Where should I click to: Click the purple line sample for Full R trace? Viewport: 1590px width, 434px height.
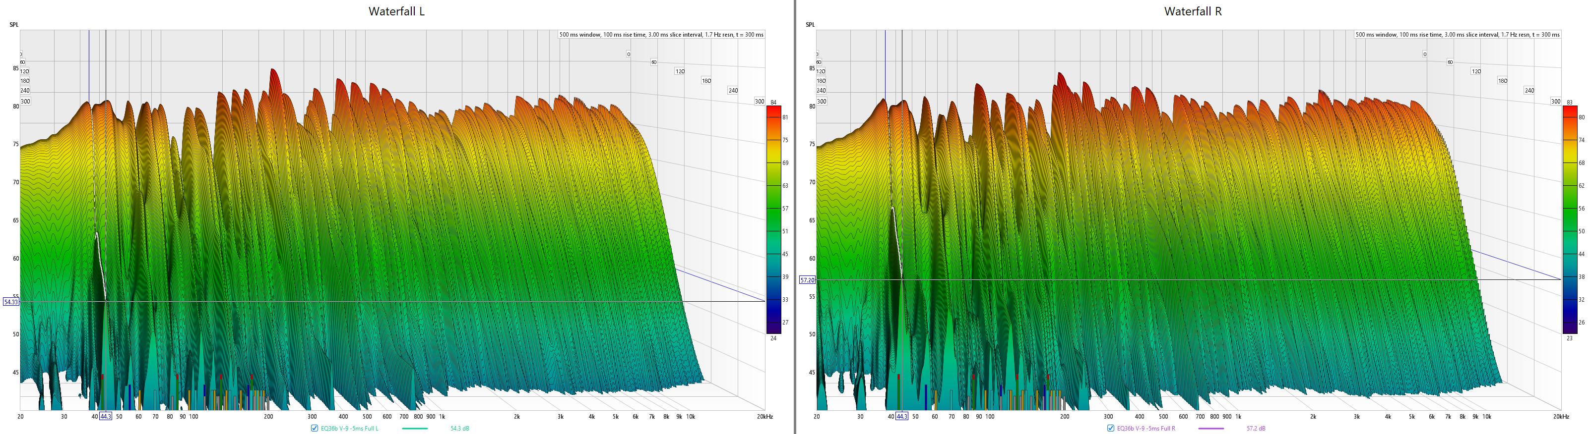(1210, 429)
